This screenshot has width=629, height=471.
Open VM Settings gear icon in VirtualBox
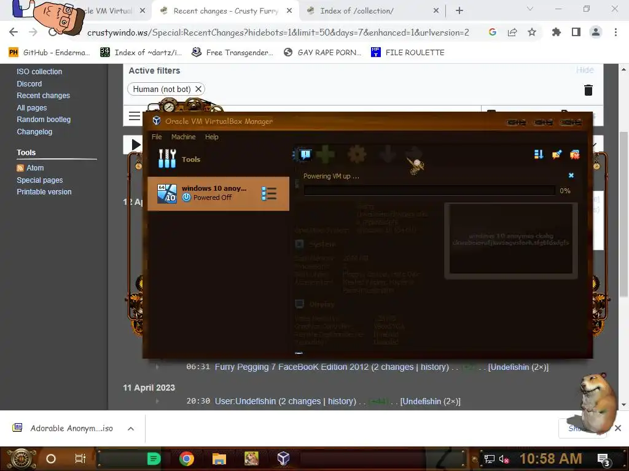coord(357,154)
